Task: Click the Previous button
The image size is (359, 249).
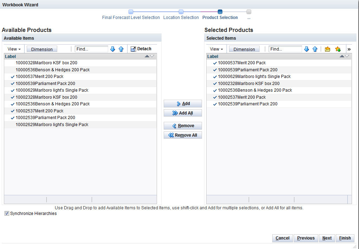Action: [306, 238]
